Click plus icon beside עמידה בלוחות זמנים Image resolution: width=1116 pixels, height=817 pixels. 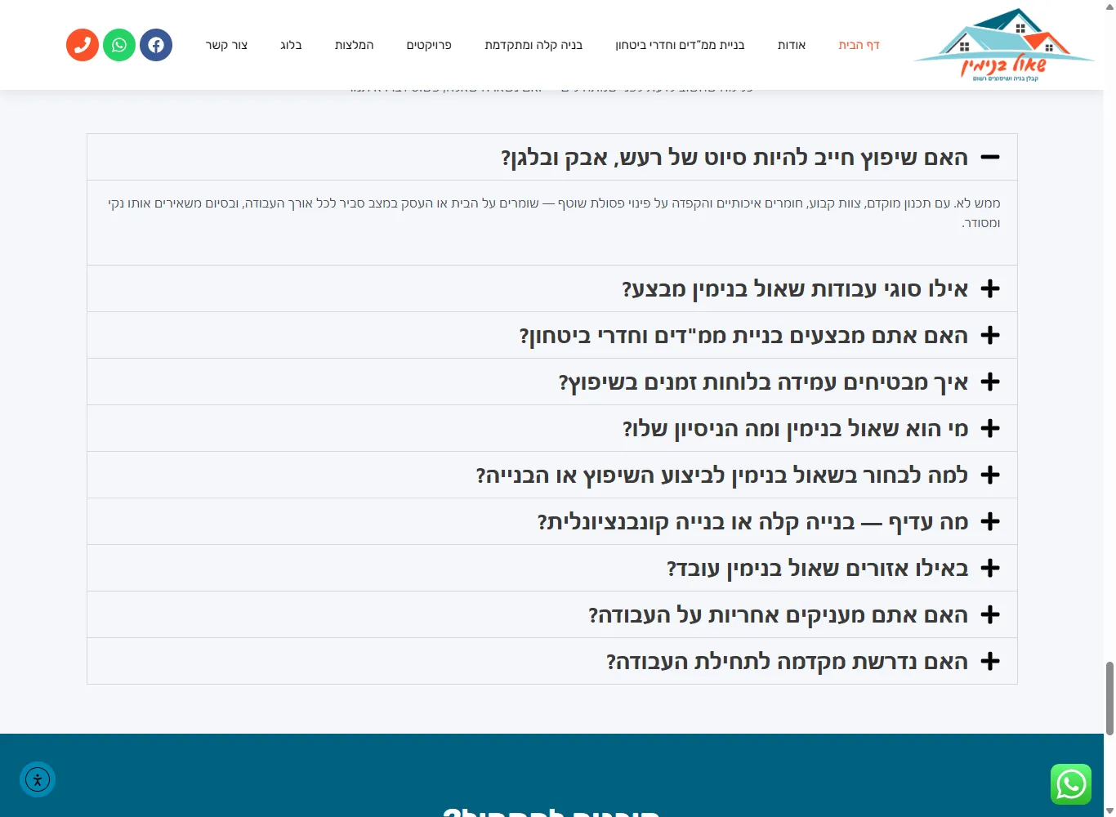pos(990,382)
